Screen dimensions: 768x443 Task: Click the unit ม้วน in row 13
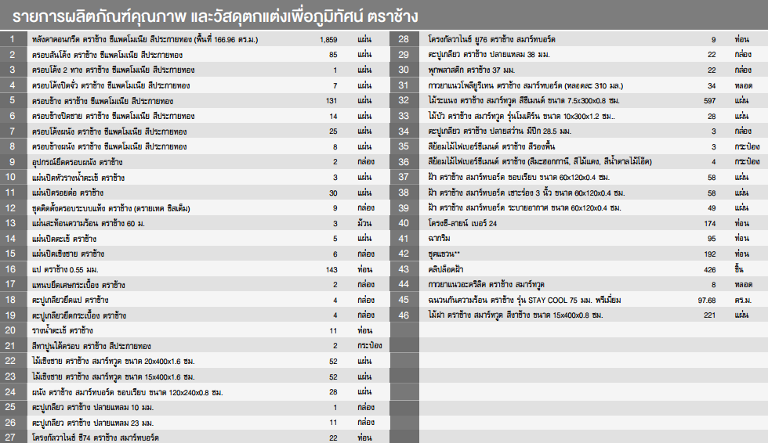coord(364,223)
